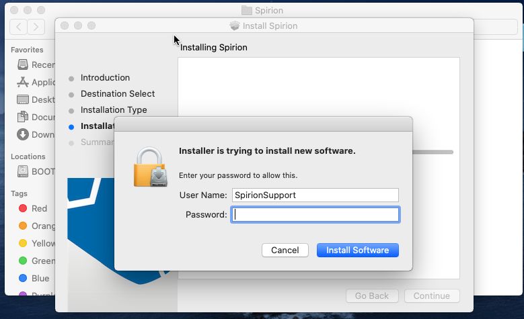The image size is (524, 319).
Task: Select the BOOT disk in Finder Locations
Action: (x=36, y=171)
